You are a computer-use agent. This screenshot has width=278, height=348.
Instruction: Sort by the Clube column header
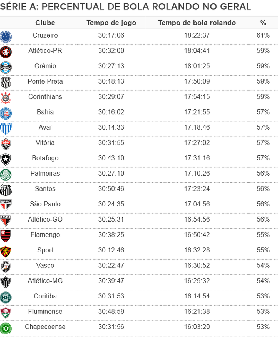[45, 23]
